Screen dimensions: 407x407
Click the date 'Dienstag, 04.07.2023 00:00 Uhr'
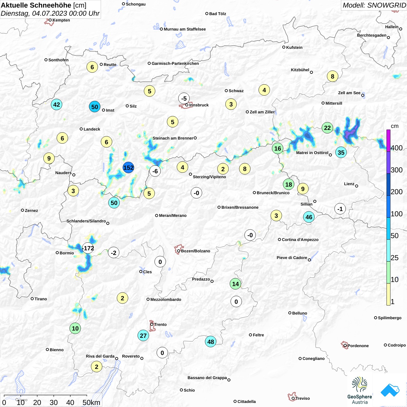pyautogui.click(x=50, y=14)
